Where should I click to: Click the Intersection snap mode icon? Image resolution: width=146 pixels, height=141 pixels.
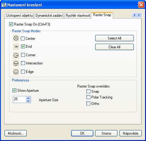[16, 63]
